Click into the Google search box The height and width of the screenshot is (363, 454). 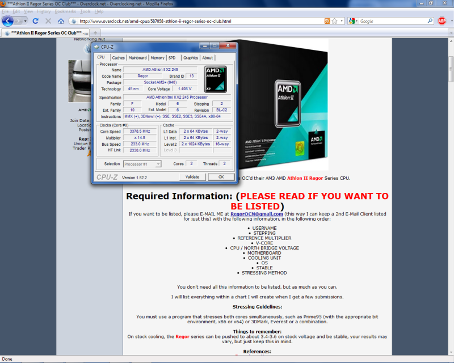click(x=393, y=21)
